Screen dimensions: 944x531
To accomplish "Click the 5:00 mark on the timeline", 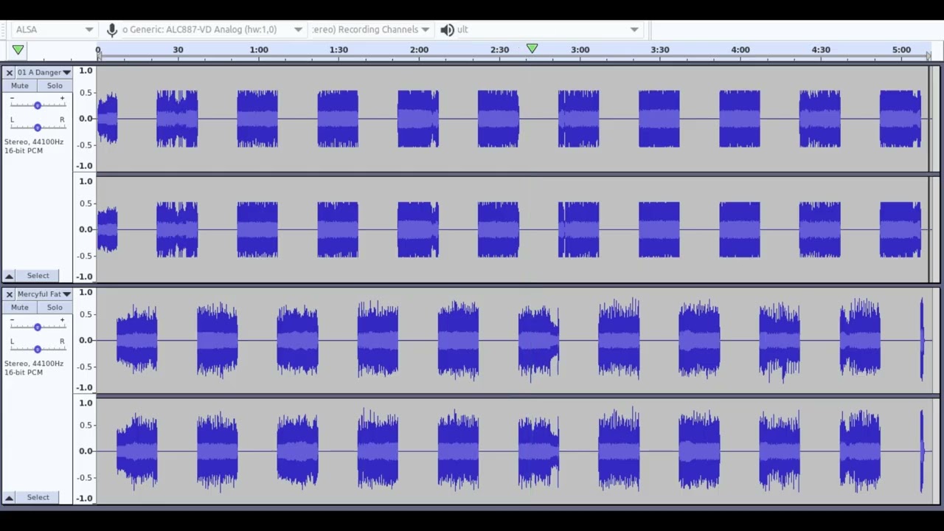I will click(901, 50).
